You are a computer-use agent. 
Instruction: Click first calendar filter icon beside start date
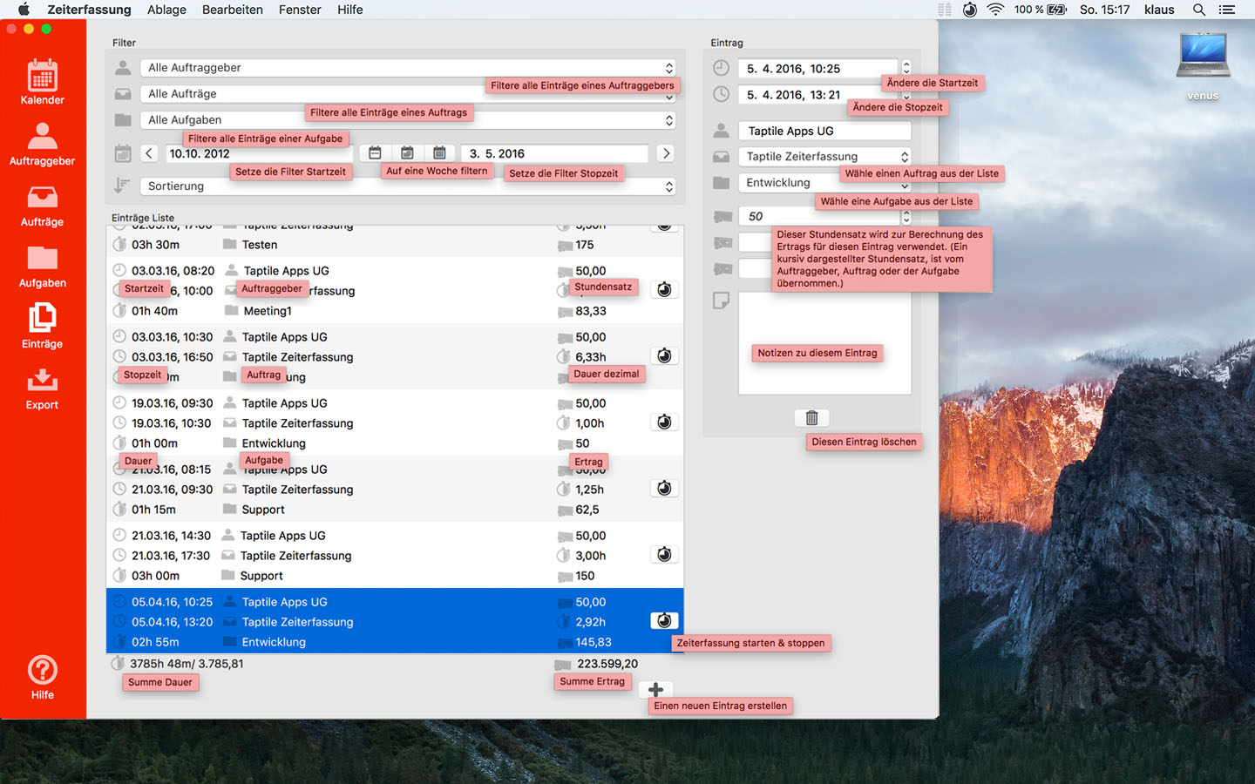375,153
